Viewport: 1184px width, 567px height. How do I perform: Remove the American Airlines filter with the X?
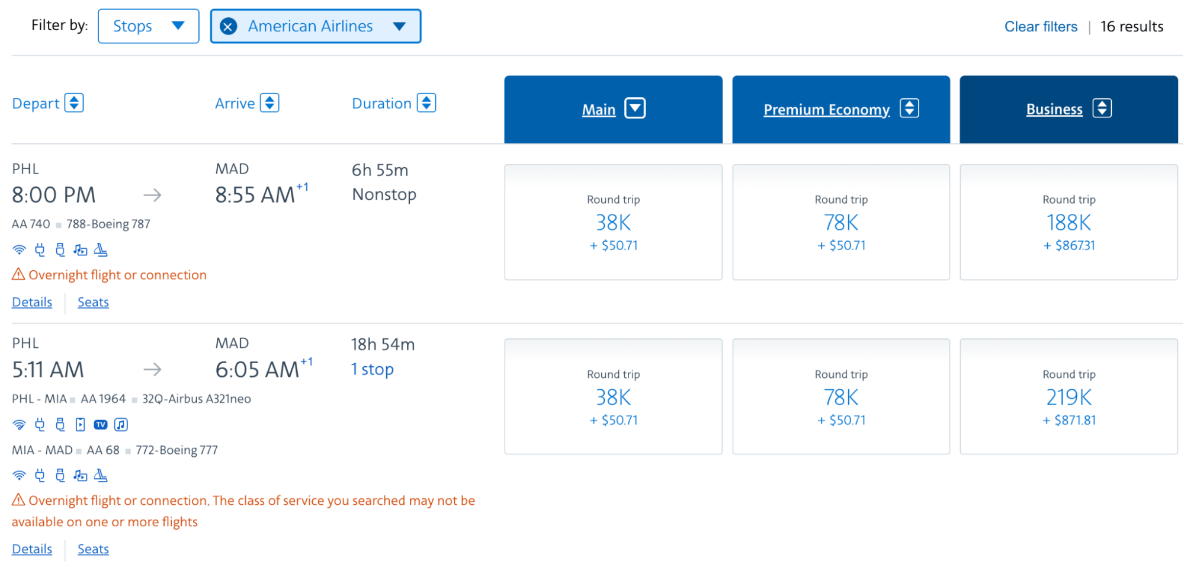click(228, 27)
